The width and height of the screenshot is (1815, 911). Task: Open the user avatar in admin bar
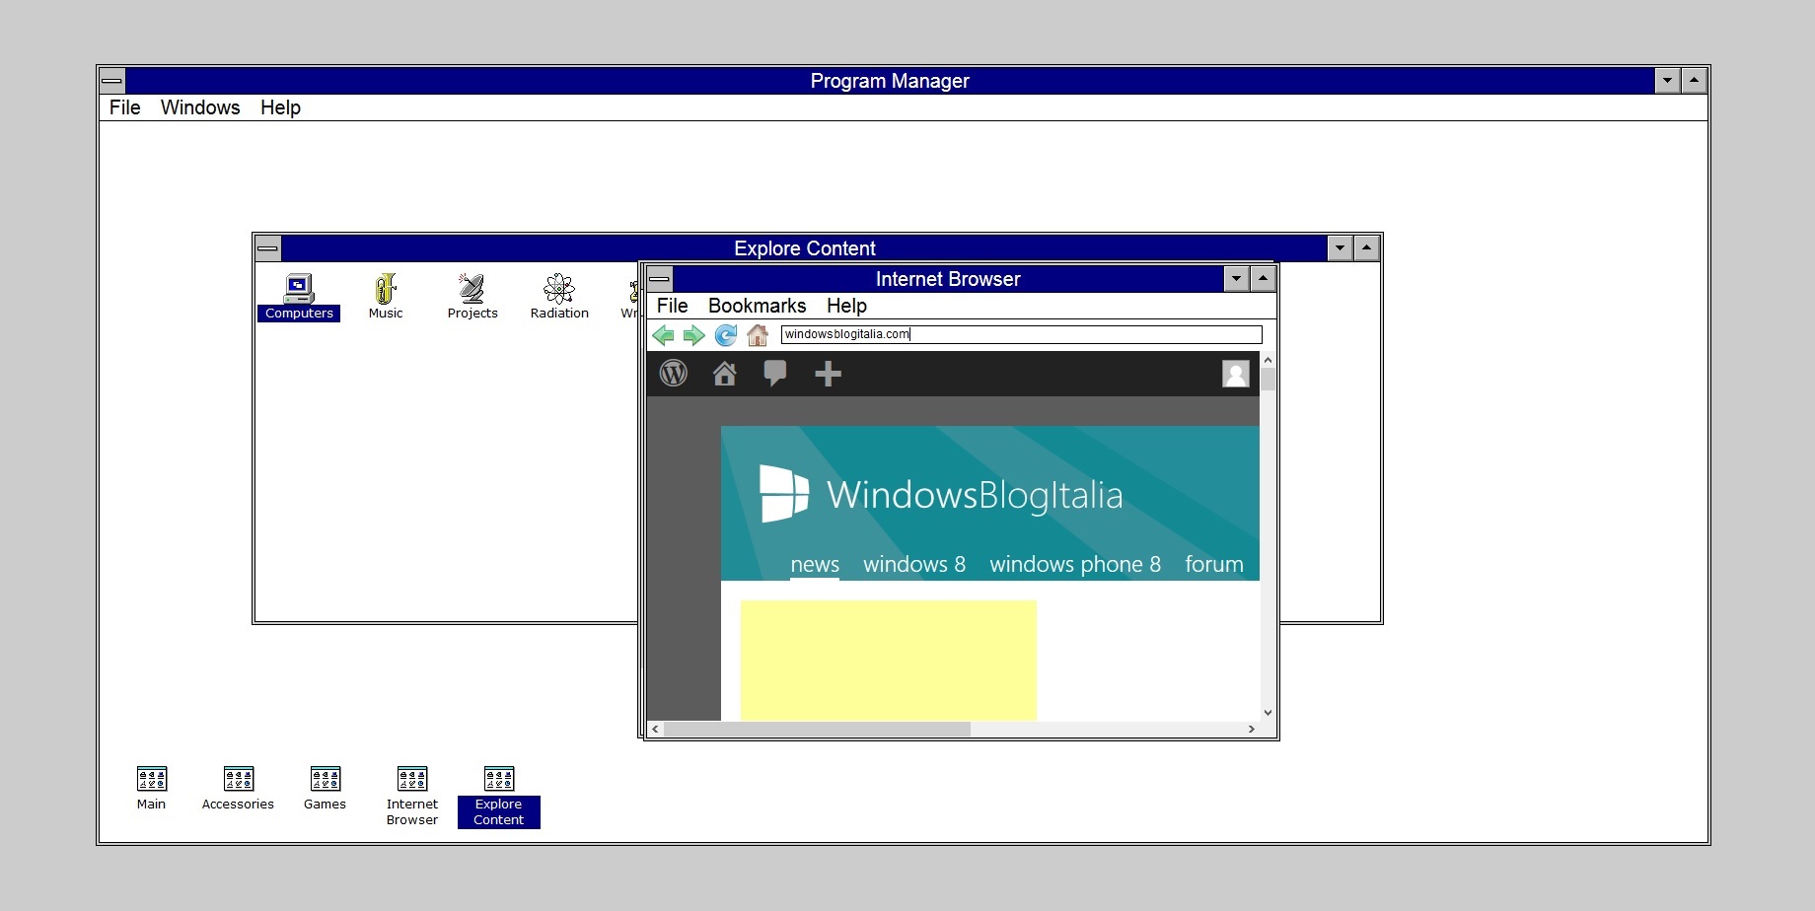pyautogui.click(x=1236, y=374)
